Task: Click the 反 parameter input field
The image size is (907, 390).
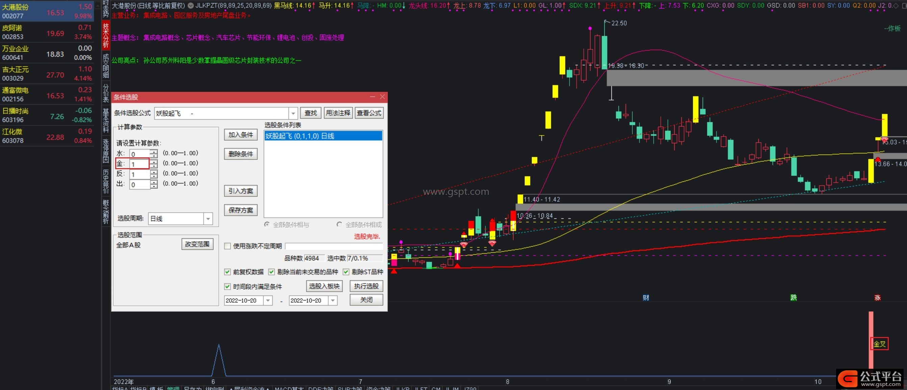Action: coord(140,174)
